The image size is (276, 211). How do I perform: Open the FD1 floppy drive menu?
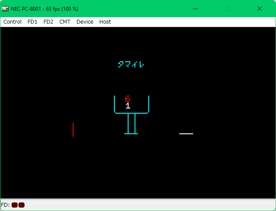pyautogui.click(x=32, y=22)
